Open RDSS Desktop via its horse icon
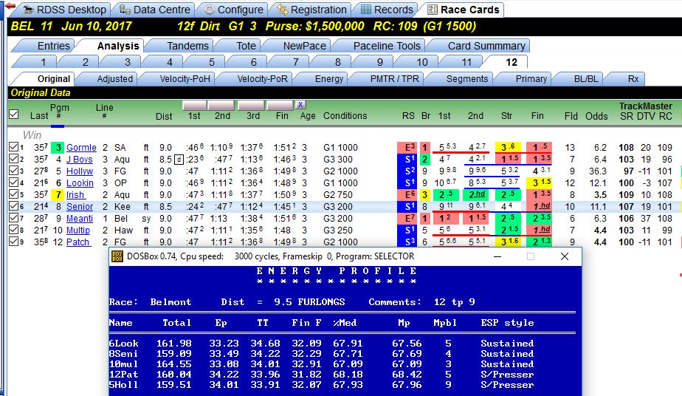 point(28,10)
